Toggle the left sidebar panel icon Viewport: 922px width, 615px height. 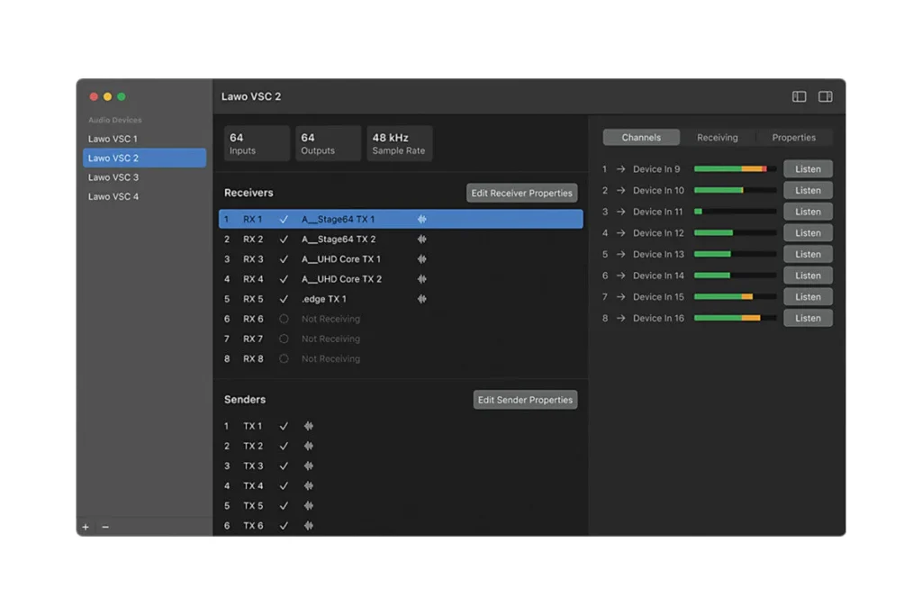[x=799, y=97]
